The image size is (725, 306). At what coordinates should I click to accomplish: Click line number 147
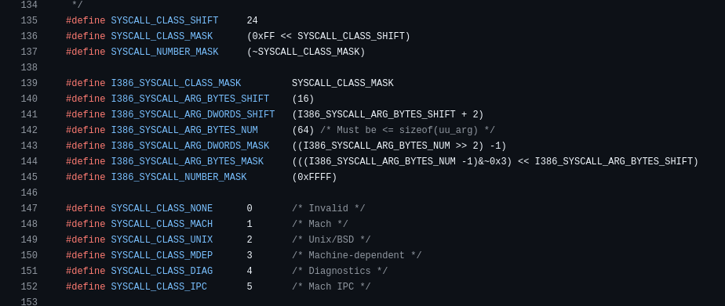(x=29, y=209)
